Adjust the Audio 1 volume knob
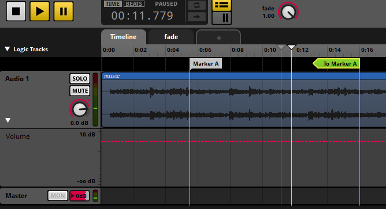Screen dimensions: 386x209 [x=80, y=109]
